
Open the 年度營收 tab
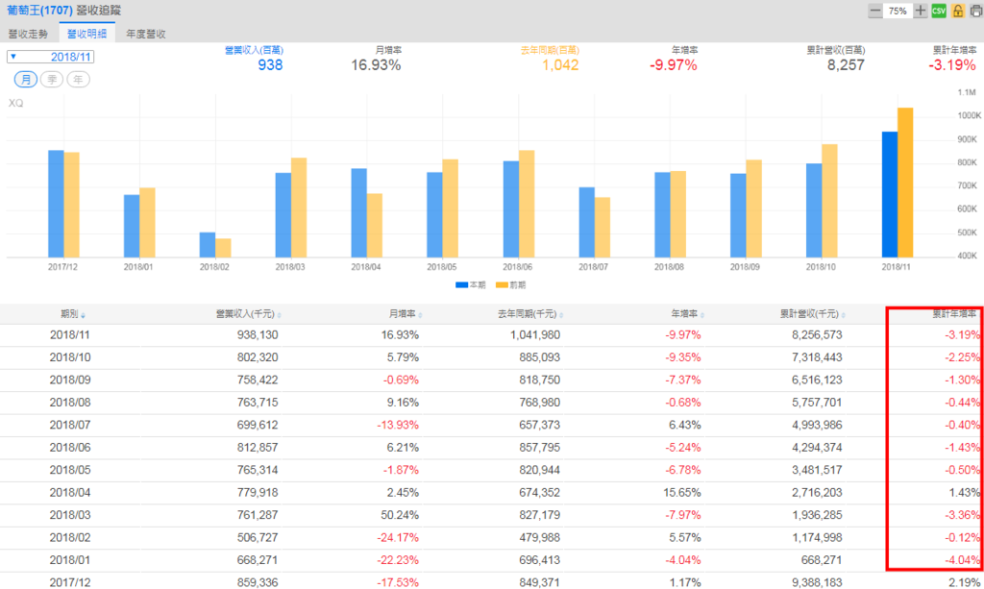[x=146, y=34]
